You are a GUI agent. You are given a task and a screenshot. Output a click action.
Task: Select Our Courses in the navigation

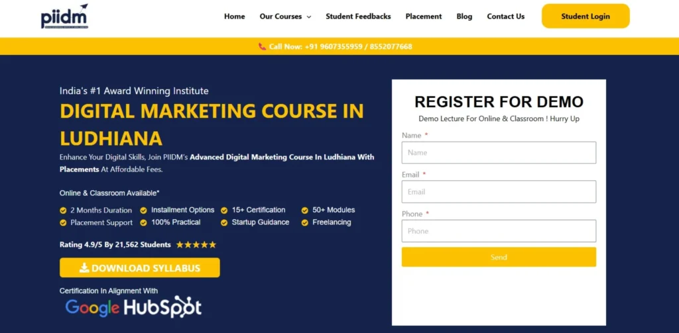(280, 17)
